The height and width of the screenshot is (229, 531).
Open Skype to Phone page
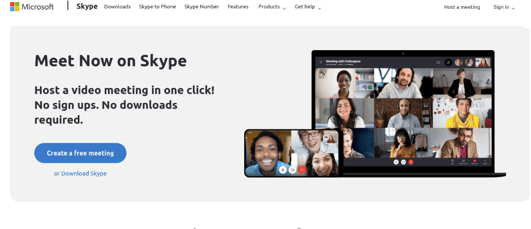(158, 7)
